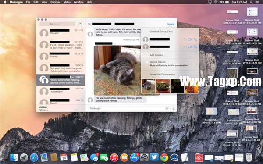This screenshot has height=164, width=263.
Task: Click the microphone dictation icon
Action: [174, 108]
